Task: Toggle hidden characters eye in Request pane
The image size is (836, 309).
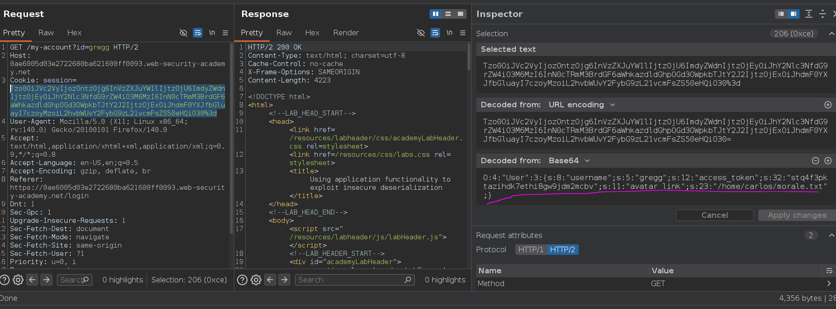Action: pyautogui.click(x=183, y=33)
